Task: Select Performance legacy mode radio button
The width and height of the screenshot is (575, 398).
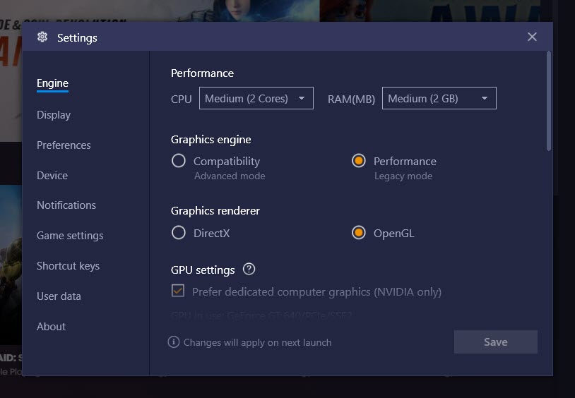Action: coord(359,160)
